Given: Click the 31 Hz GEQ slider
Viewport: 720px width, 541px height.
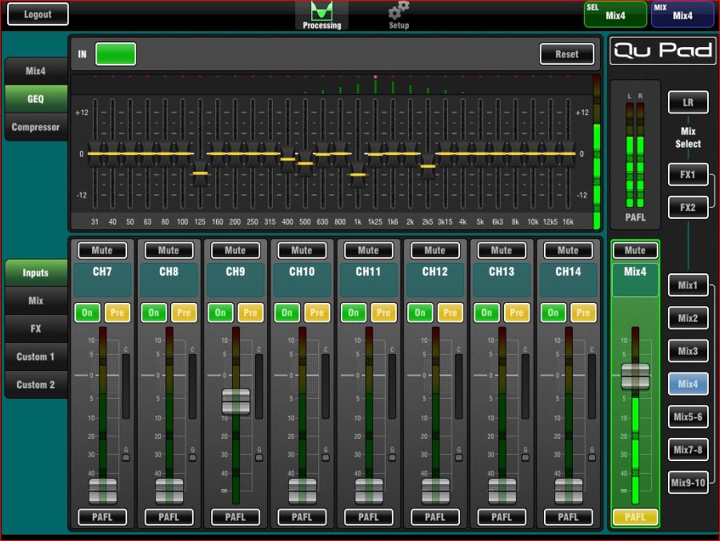Looking at the screenshot, I should coord(94,153).
